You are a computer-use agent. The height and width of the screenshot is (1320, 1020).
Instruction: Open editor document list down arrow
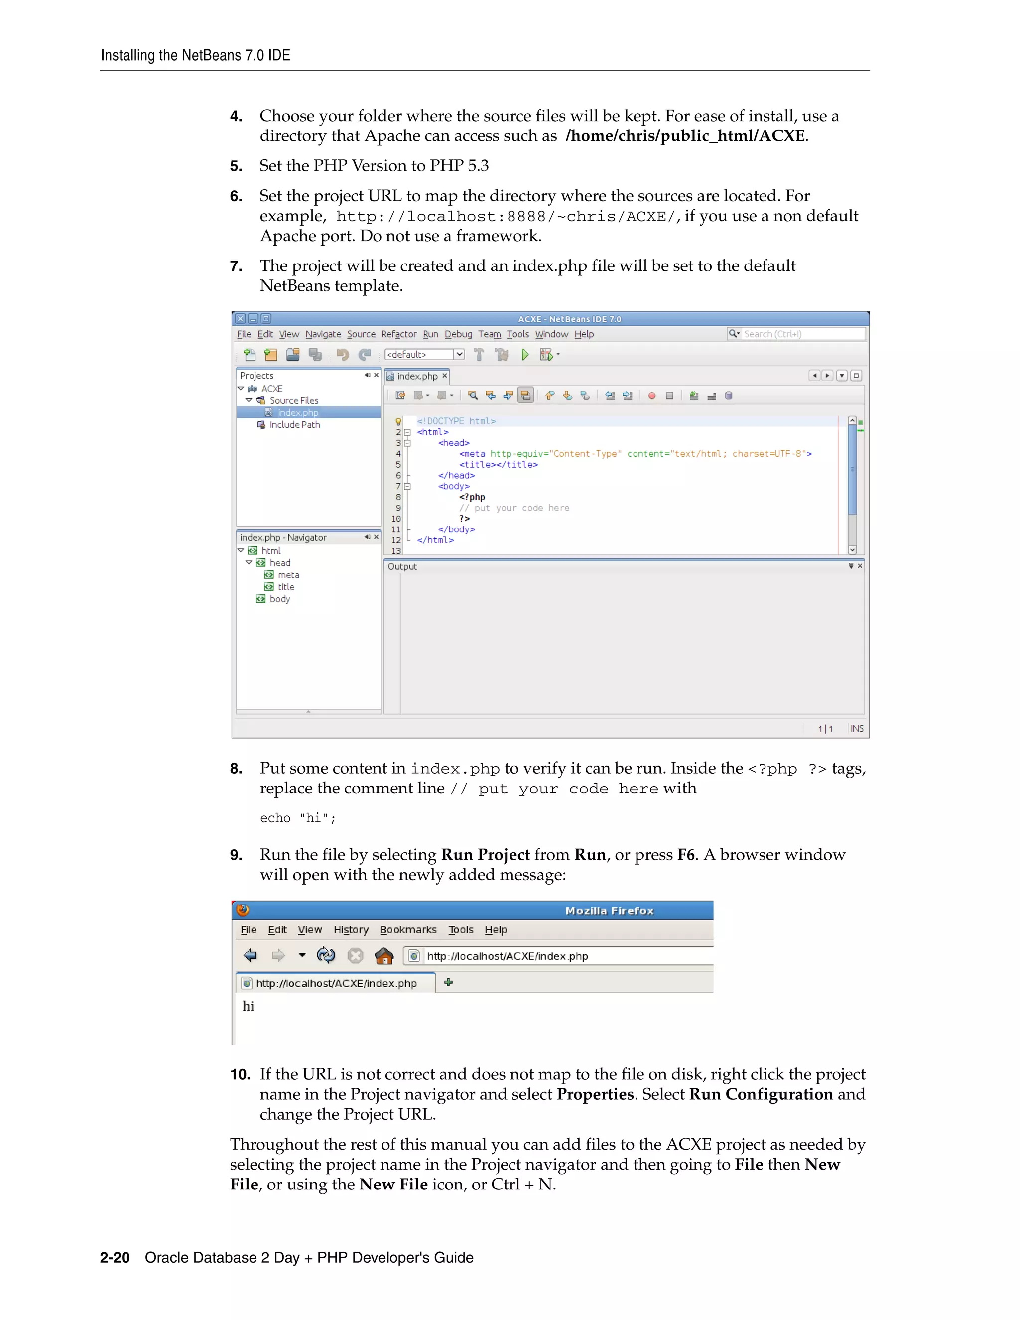point(842,376)
